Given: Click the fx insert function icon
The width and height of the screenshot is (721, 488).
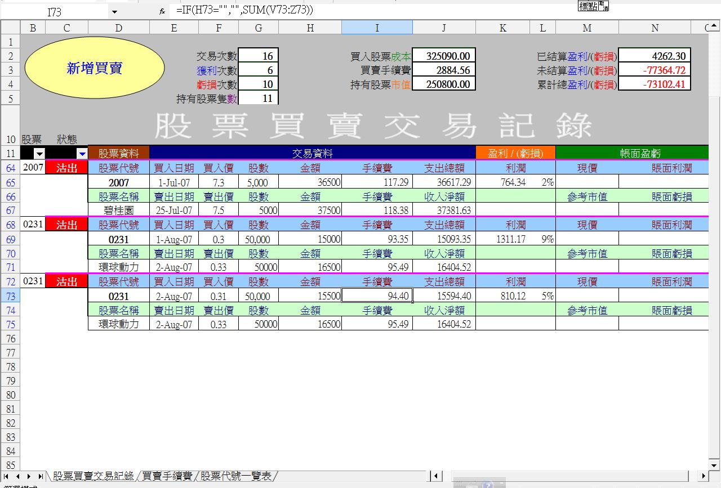Looking at the screenshot, I should [x=162, y=11].
